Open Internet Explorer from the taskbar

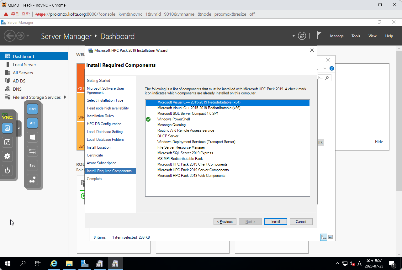(54, 263)
